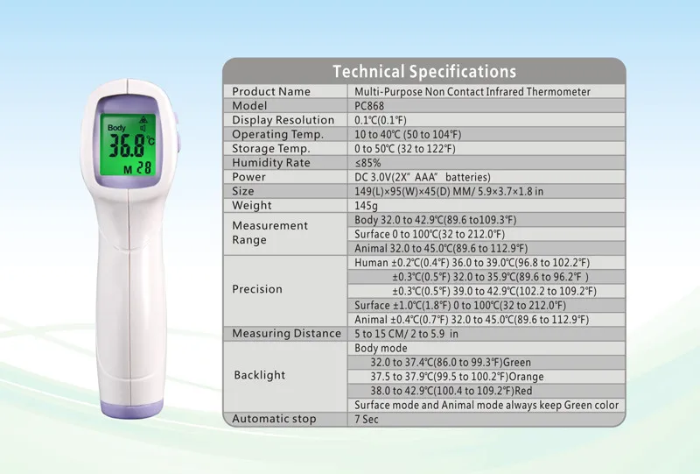Click the speaker icon on thermometer screen

pos(143,128)
